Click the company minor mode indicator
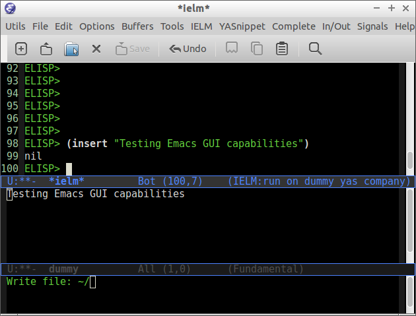The width and height of the screenshot is (416, 316). click(385, 181)
